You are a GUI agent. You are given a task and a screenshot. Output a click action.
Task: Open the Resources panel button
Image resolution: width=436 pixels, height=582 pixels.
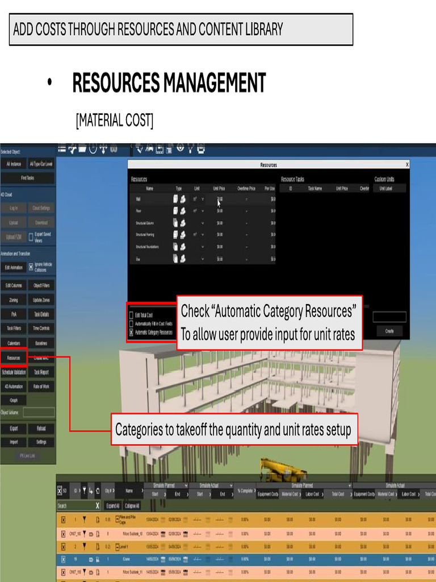[14, 358]
